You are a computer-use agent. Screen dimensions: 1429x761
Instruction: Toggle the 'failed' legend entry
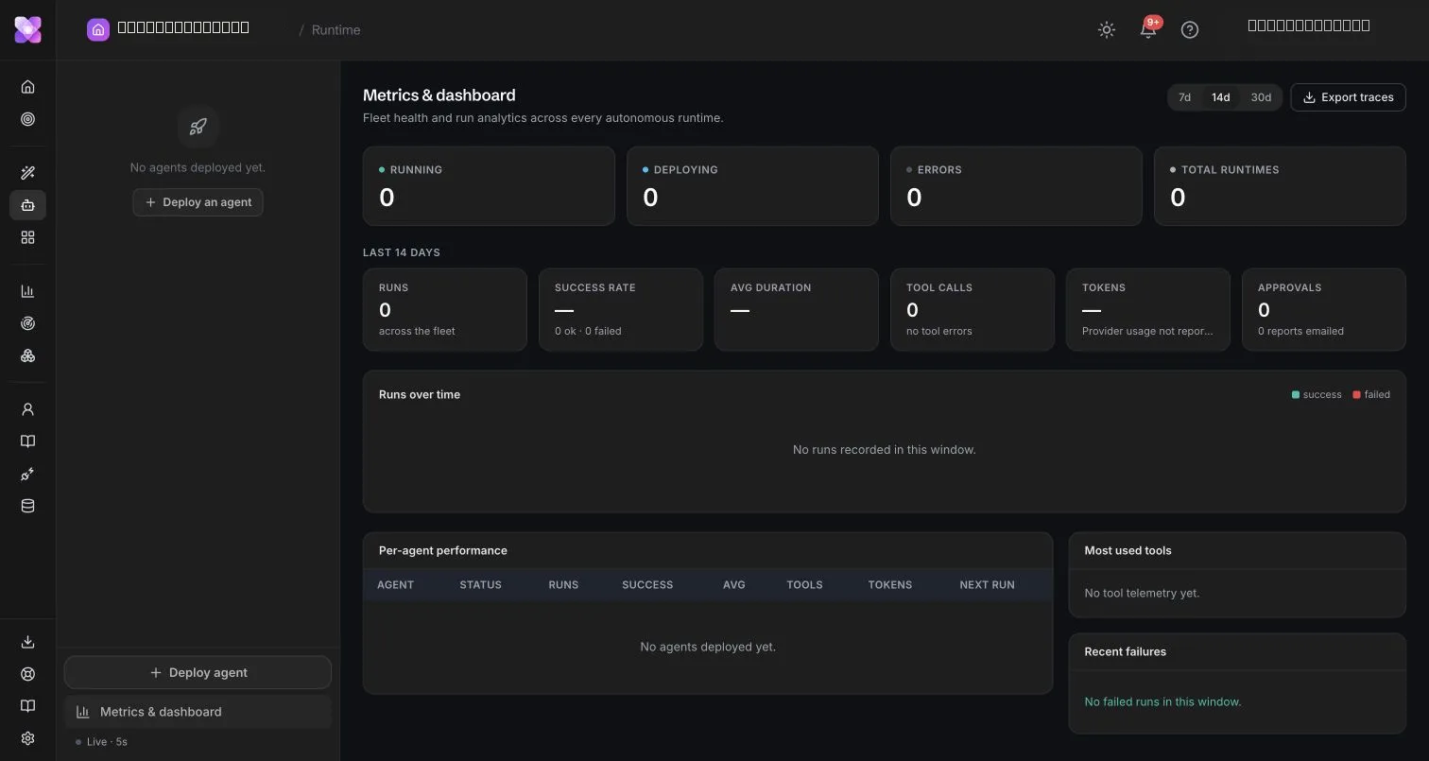click(x=1371, y=395)
